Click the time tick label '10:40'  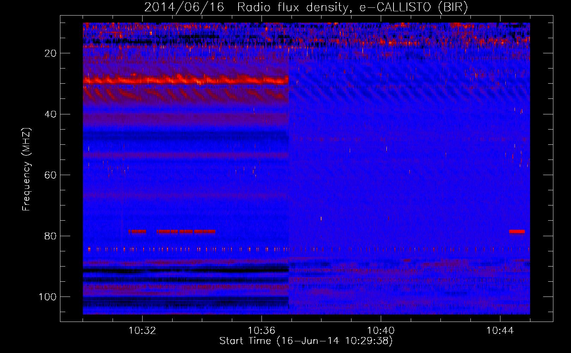381,331
